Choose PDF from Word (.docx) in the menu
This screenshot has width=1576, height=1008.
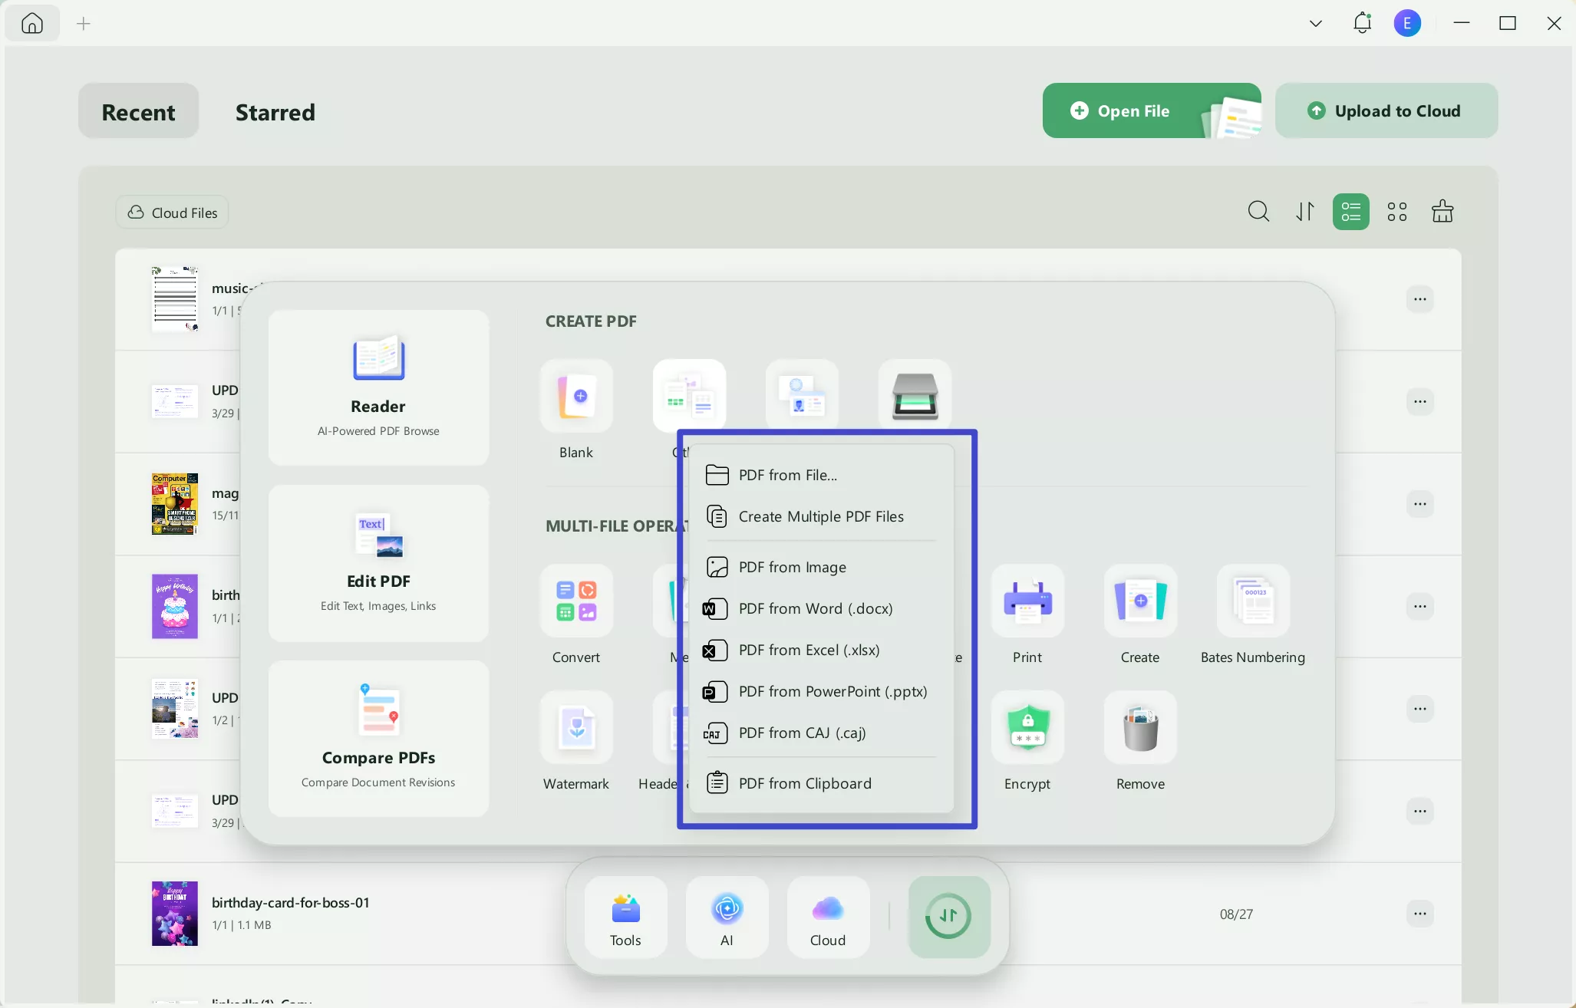816,608
